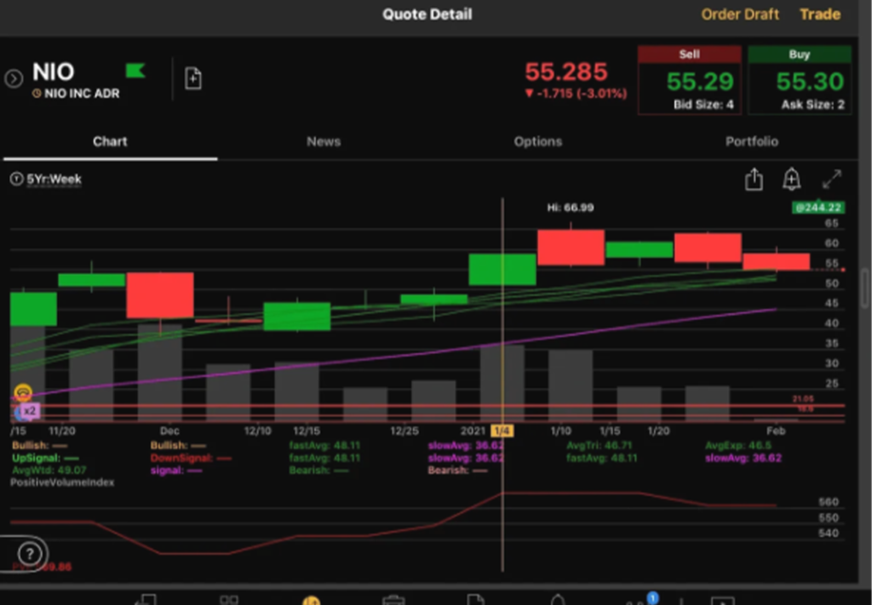Viewport: 872px width, 605px height.
Task: Tap the red 21.05 price level label
Action: click(803, 398)
